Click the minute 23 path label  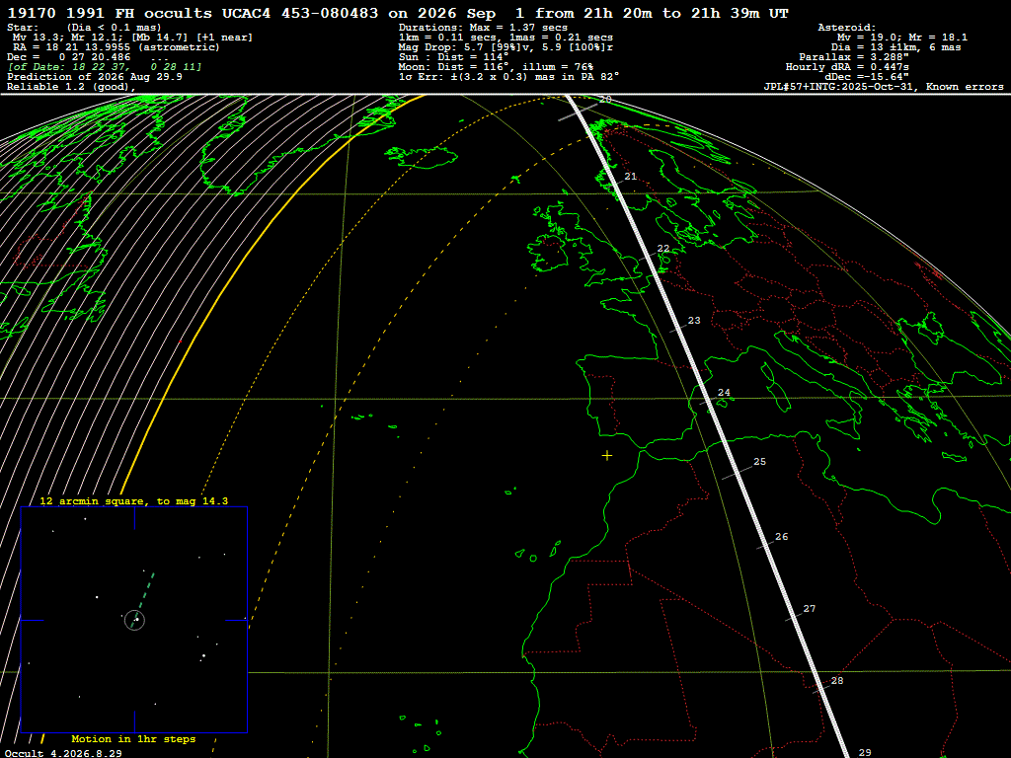click(694, 321)
